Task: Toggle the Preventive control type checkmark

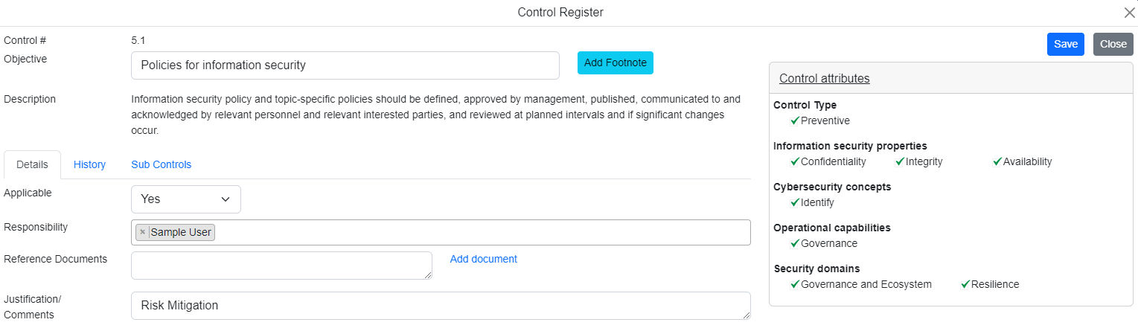Action: (x=795, y=120)
